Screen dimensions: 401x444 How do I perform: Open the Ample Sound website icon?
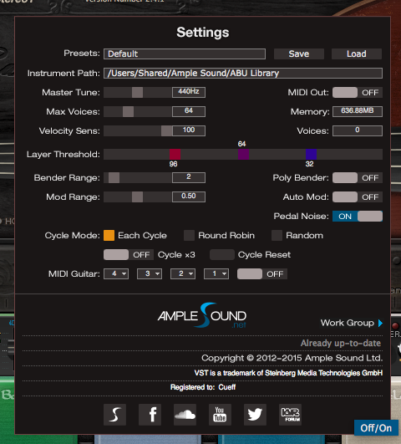click(x=114, y=415)
